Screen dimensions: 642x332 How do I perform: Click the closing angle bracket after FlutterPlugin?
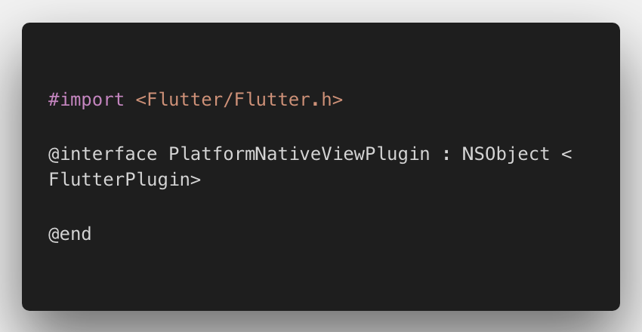pyautogui.click(x=196, y=180)
